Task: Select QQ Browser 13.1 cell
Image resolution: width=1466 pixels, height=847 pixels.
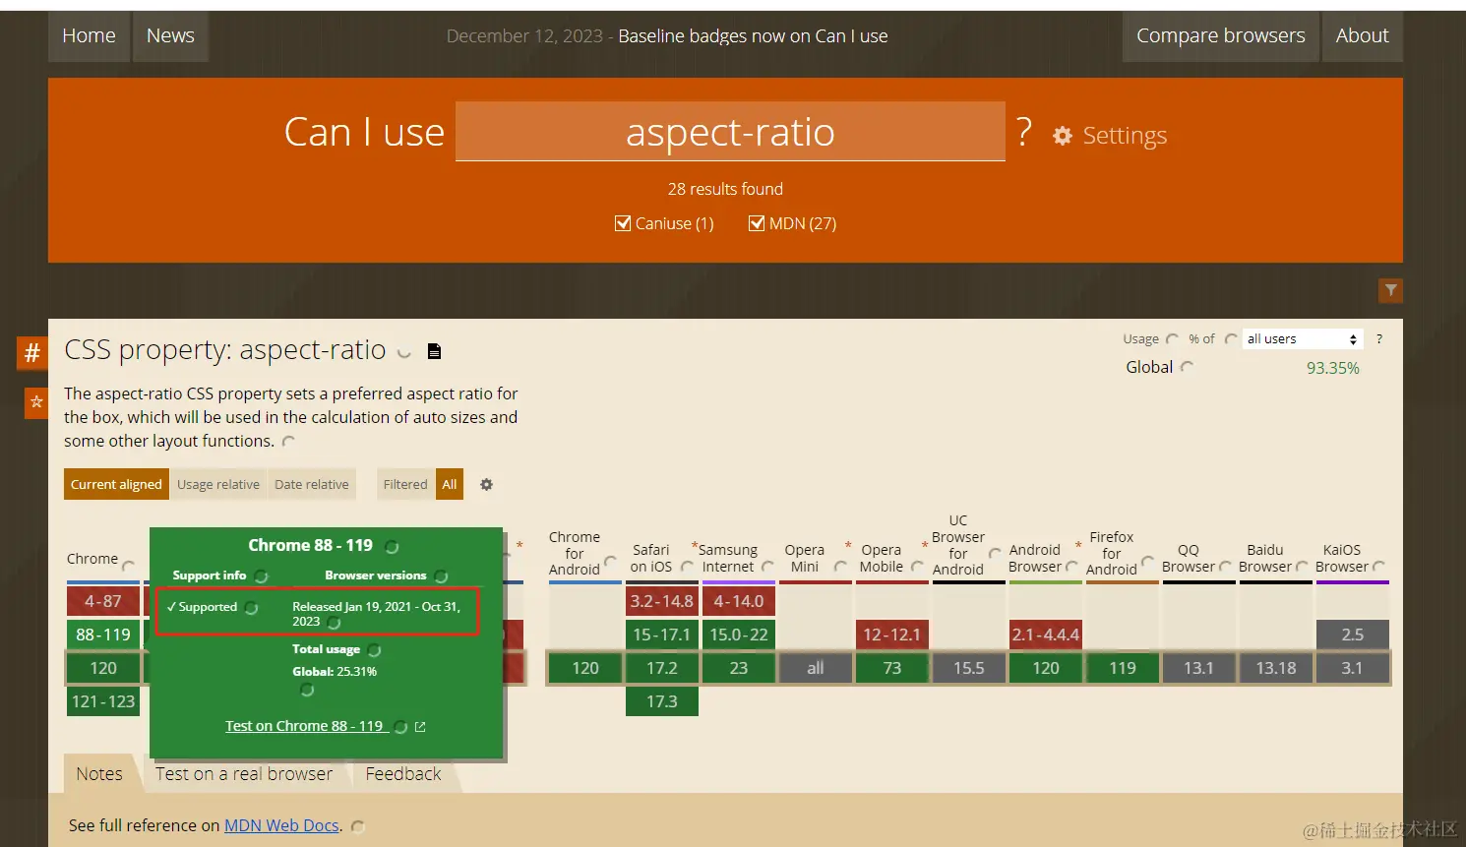Action: coord(1199,668)
